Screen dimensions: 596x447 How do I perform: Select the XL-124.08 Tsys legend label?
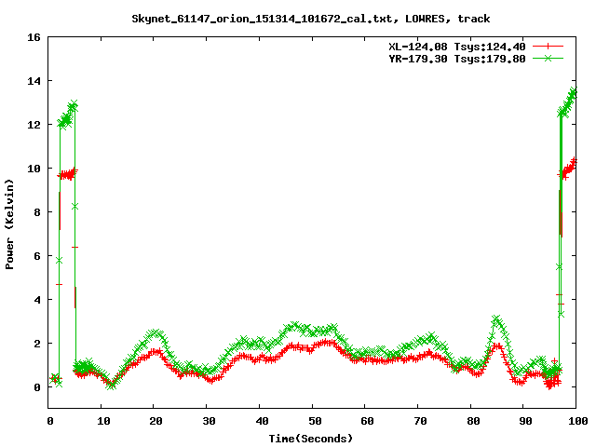coord(456,47)
